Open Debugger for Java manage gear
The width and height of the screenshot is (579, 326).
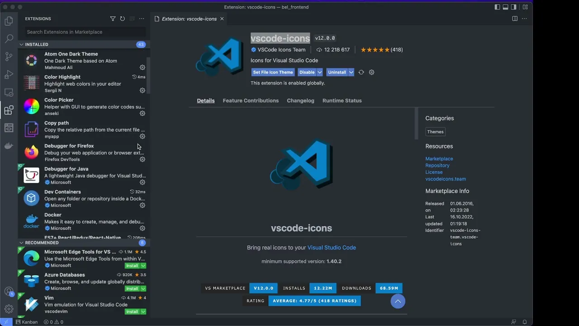click(142, 182)
